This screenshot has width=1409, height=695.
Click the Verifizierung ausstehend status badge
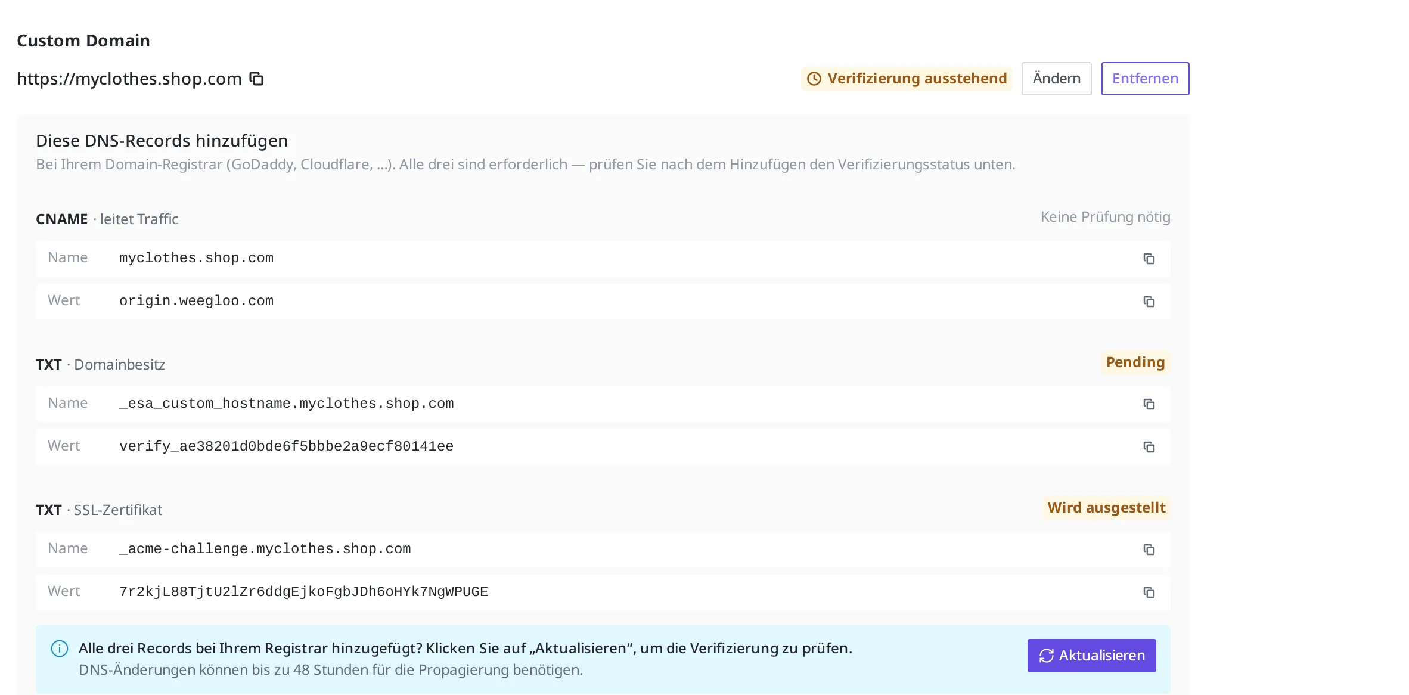point(906,79)
